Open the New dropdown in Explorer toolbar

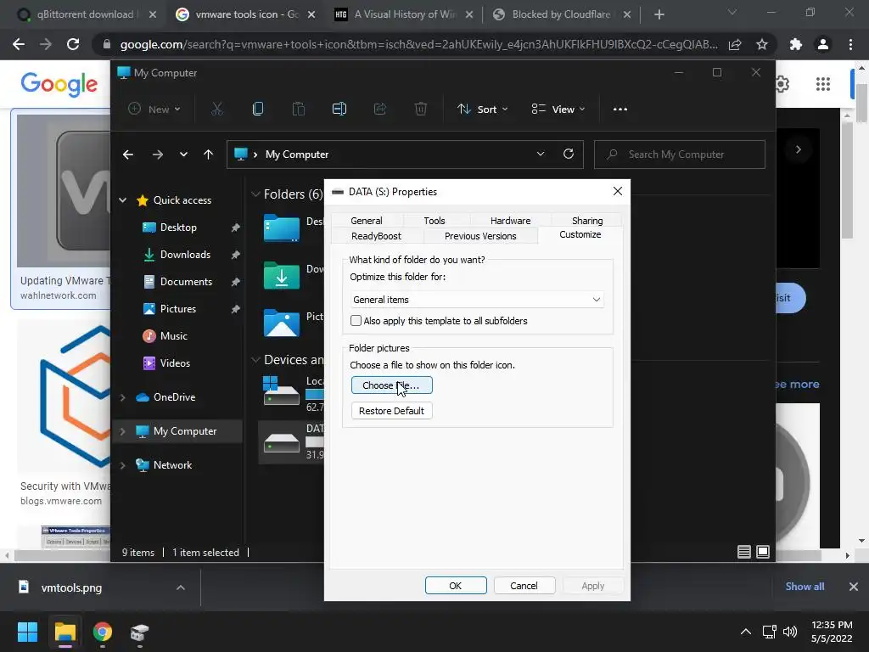coord(154,110)
